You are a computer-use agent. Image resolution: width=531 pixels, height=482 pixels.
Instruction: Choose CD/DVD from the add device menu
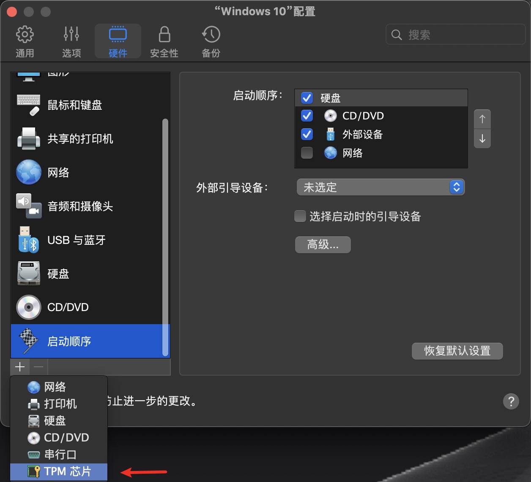point(59,438)
